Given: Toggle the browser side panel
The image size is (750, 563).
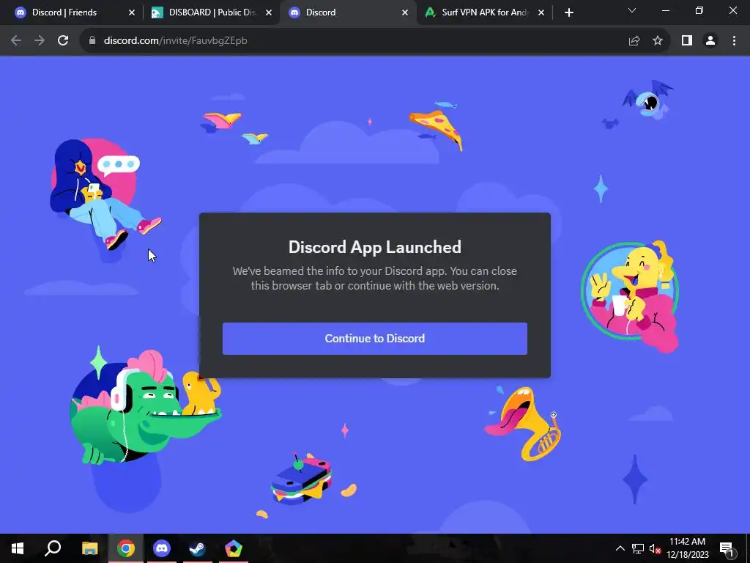Looking at the screenshot, I should click(687, 41).
